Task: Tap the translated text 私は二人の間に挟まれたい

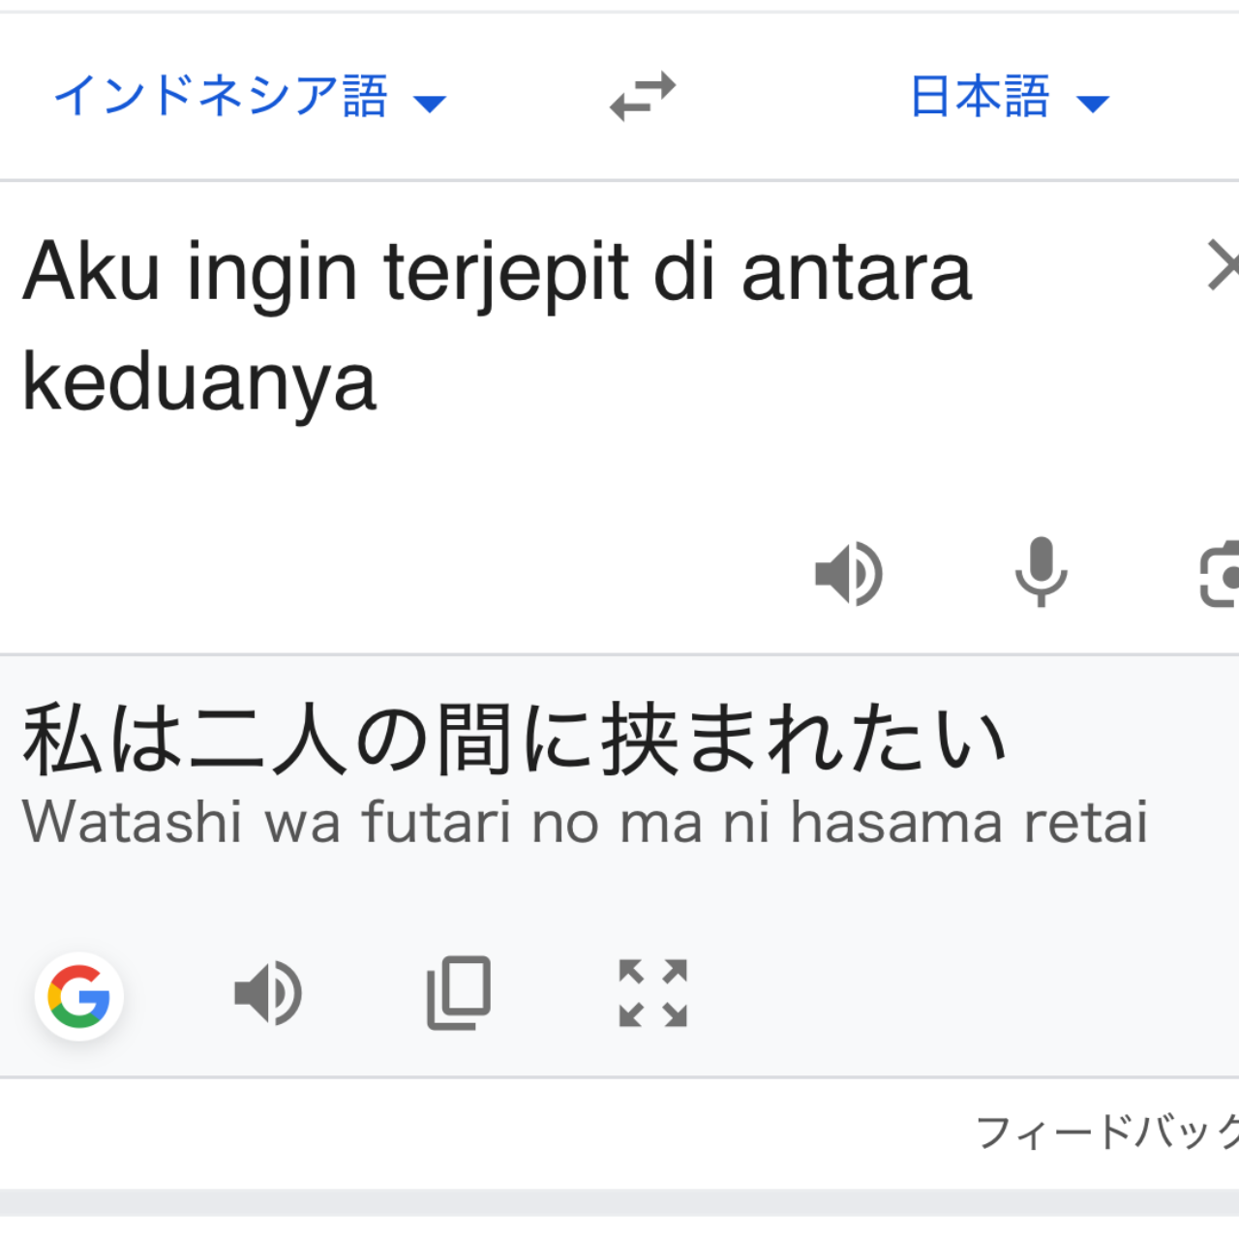Action: coord(515,740)
